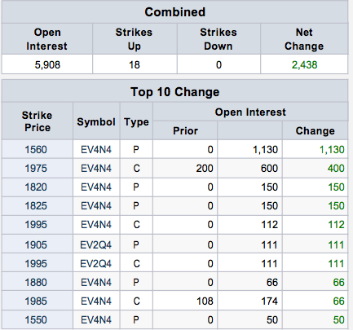Click the Symbol column header
353x330 pixels.
pyautogui.click(x=96, y=121)
